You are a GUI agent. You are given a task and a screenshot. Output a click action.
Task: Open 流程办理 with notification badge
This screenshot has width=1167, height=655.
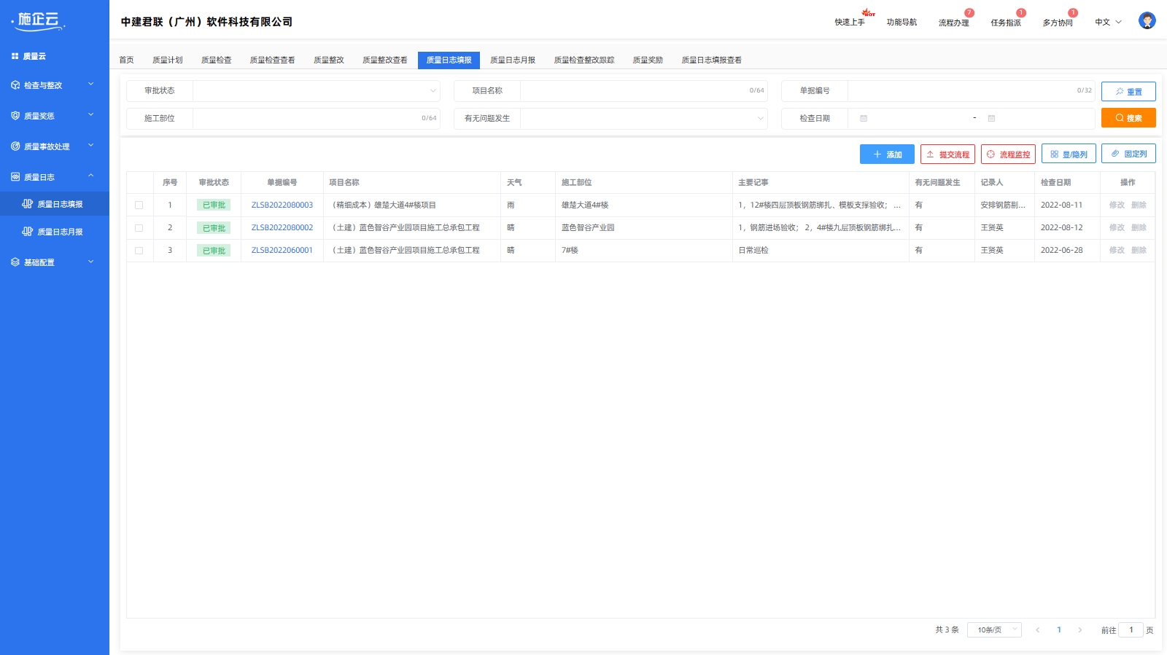[953, 23]
